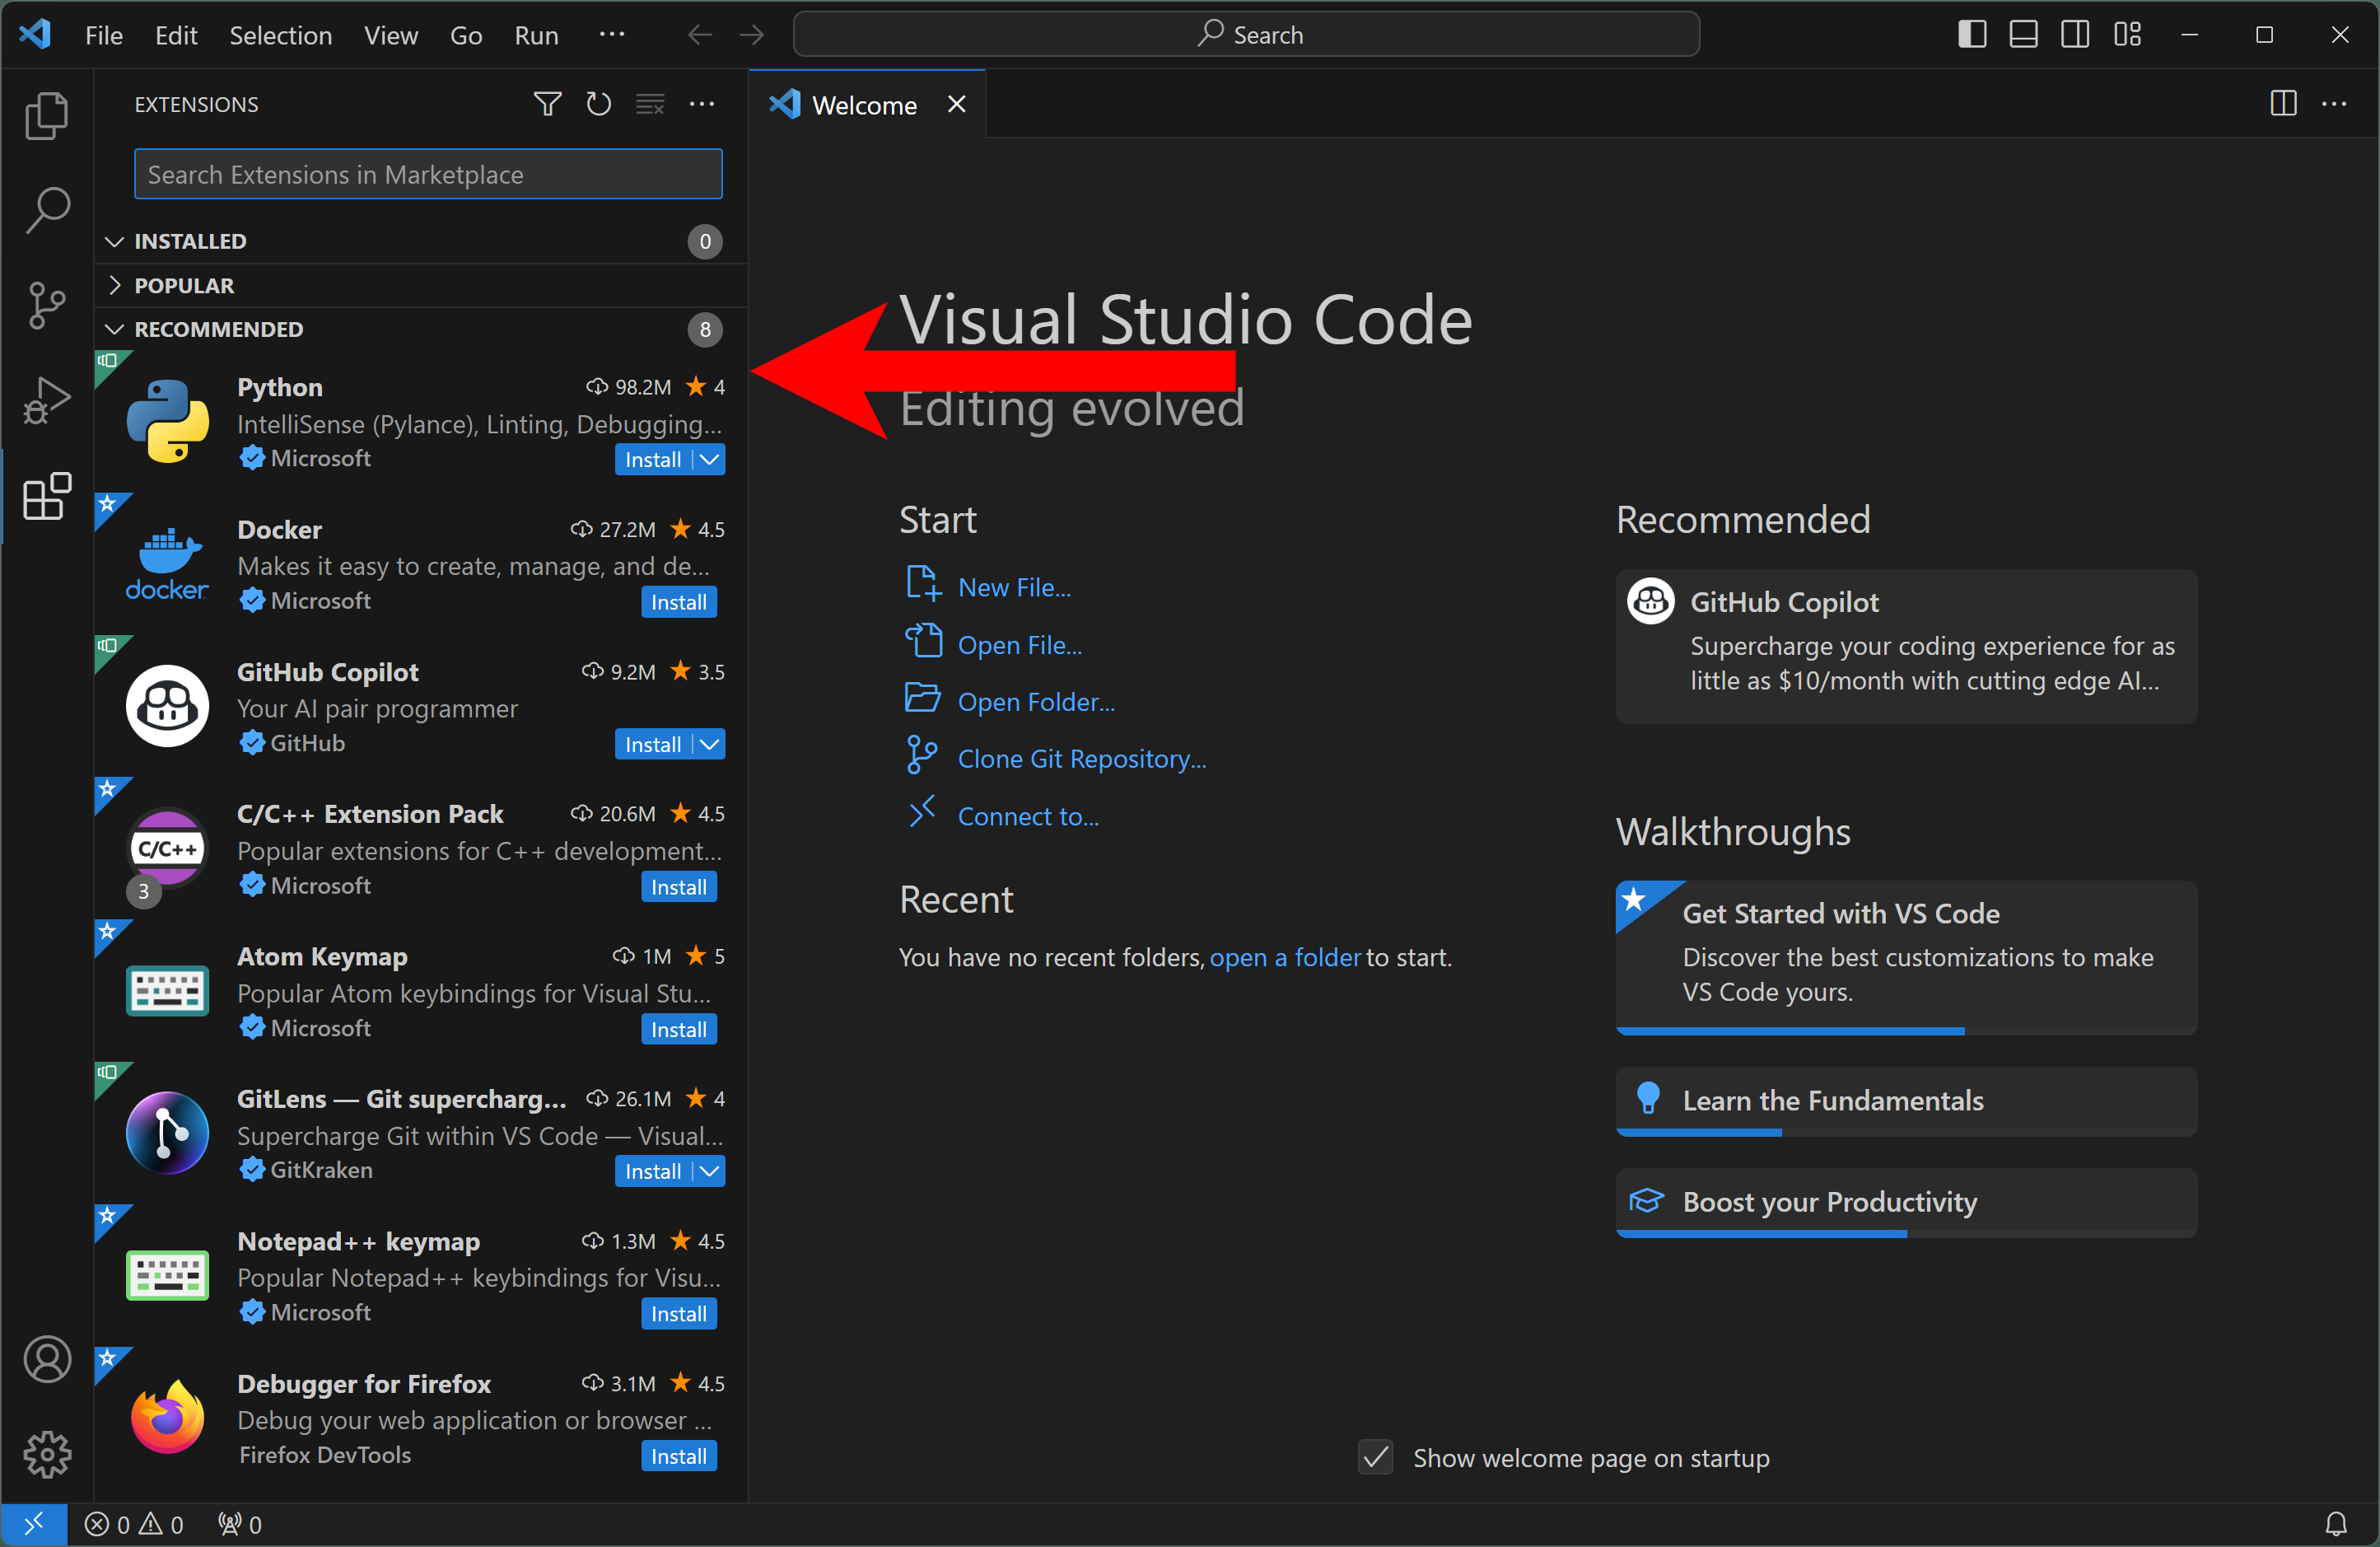Toggle the bottom panel visibility
2380x1547 pixels.
(x=2024, y=35)
